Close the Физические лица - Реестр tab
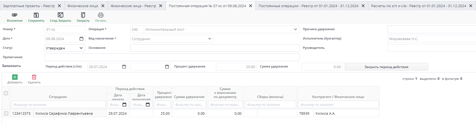 tap(161, 6)
